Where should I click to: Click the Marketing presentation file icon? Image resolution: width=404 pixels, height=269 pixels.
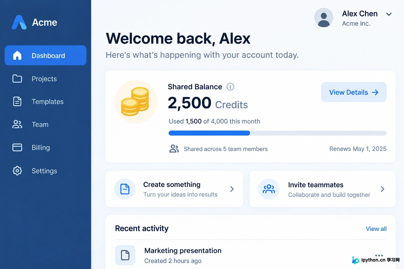click(x=125, y=255)
